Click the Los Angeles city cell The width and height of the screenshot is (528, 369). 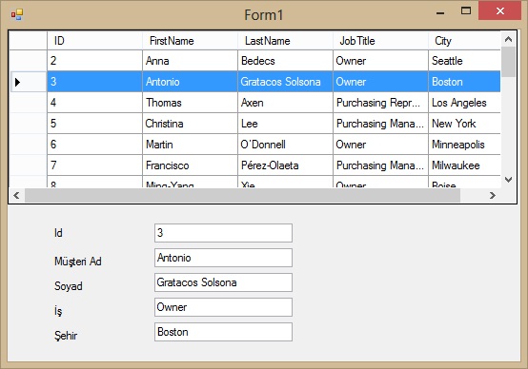pos(464,103)
